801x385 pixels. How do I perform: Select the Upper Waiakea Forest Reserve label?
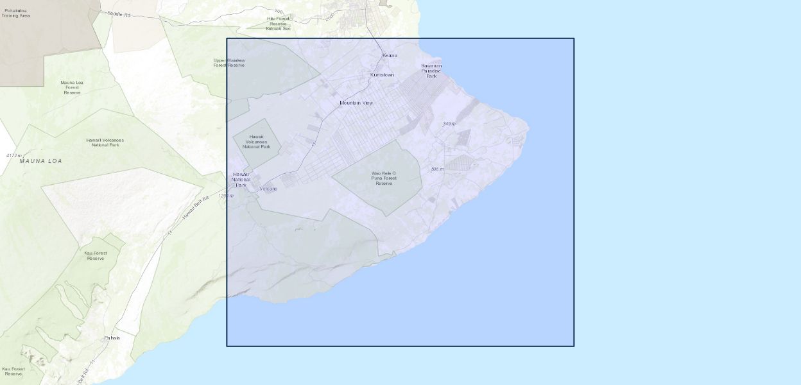point(229,63)
